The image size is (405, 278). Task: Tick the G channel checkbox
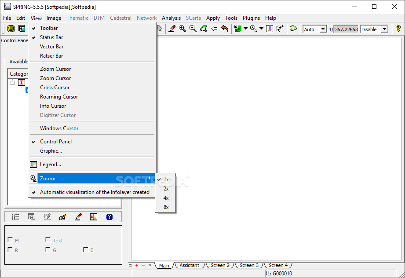(48, 249)
